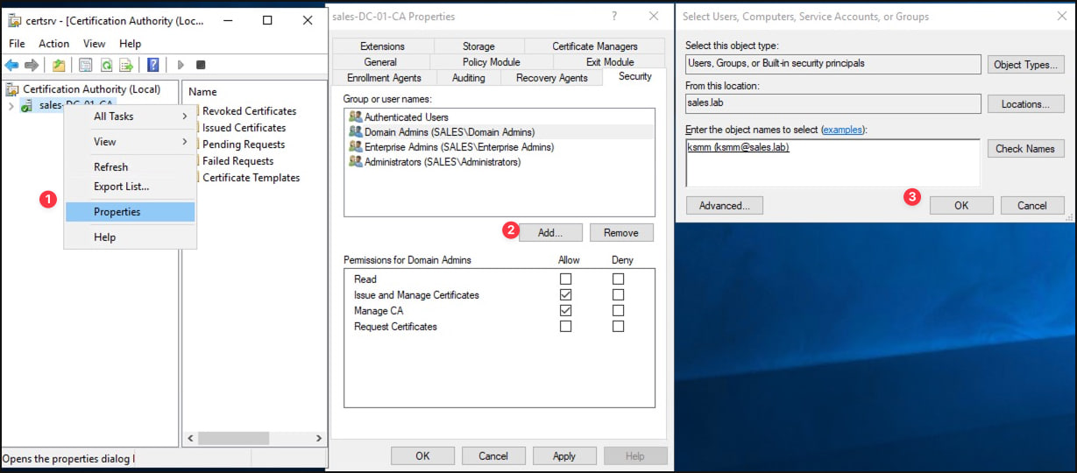Click the Enterprise Admins group icon
This screenshot has height=473, width=1077.
355,146
